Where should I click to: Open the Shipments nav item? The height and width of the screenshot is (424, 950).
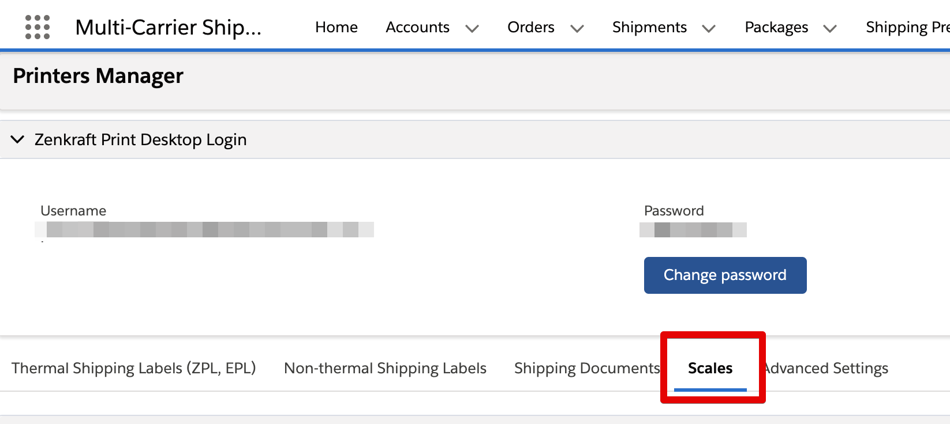tap(649, 27)
